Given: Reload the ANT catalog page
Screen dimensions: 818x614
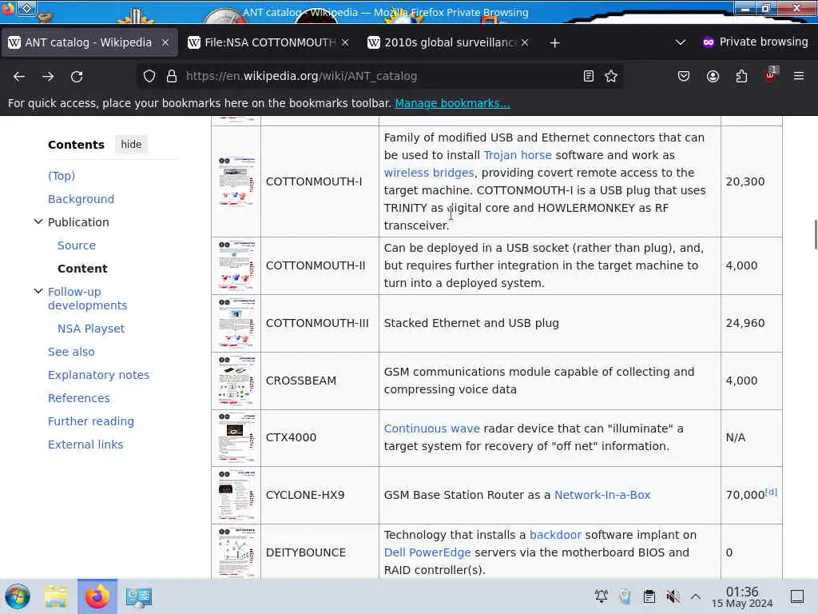Looking at the screenshot, I should coord(77,76).
